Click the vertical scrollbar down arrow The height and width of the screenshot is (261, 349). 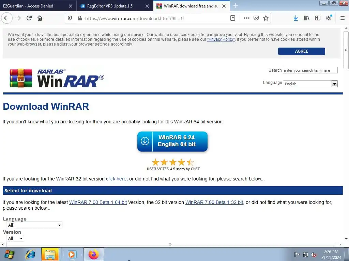346,239
